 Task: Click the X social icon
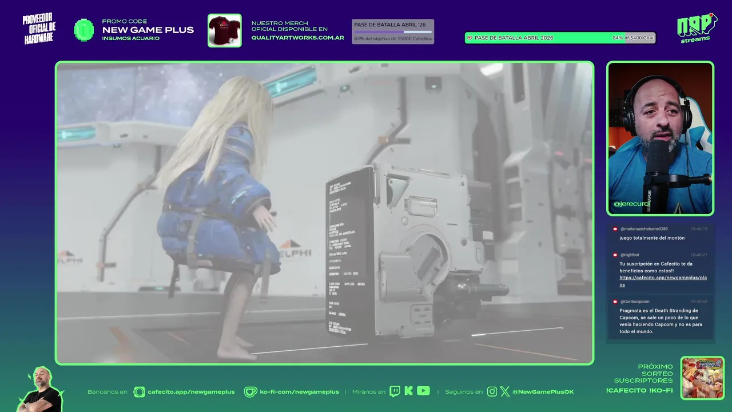504,391
